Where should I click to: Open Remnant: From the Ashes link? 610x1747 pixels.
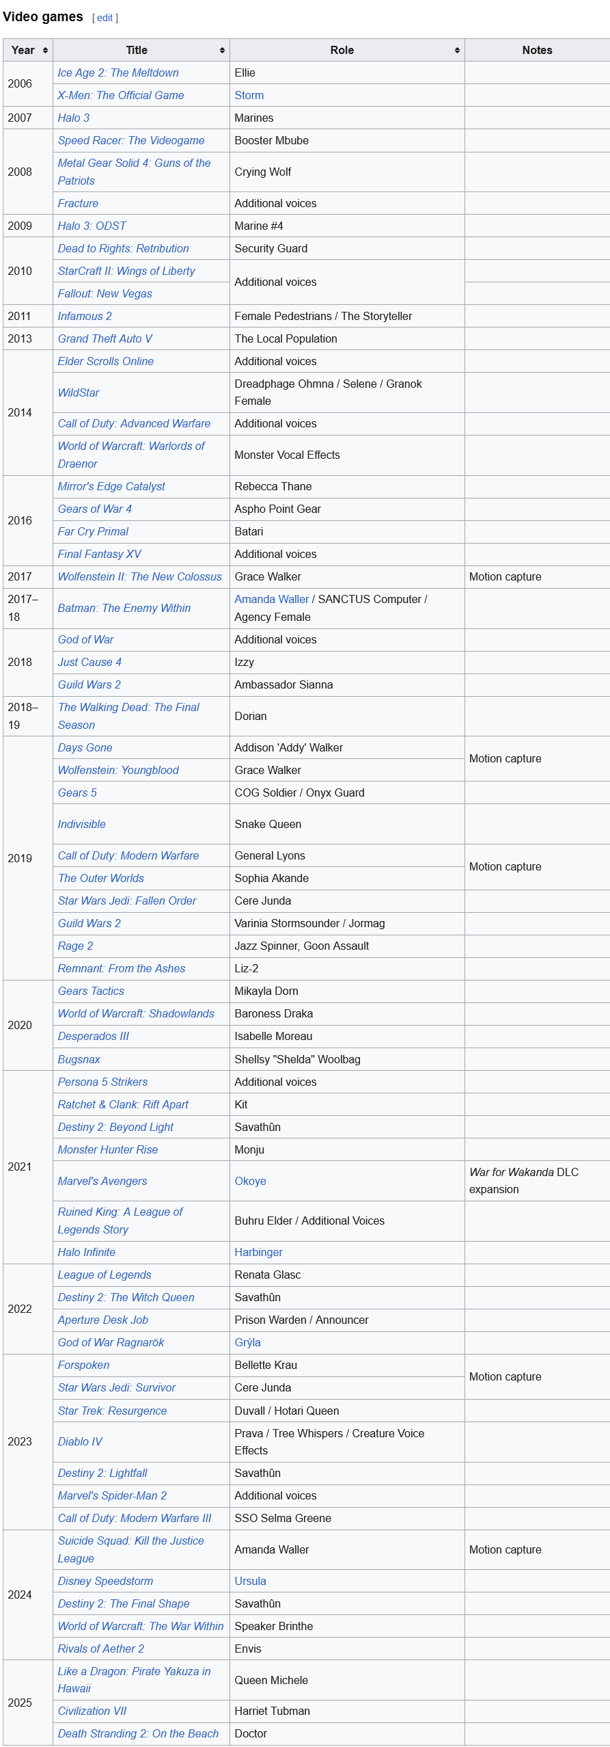[x=122, y=969]
